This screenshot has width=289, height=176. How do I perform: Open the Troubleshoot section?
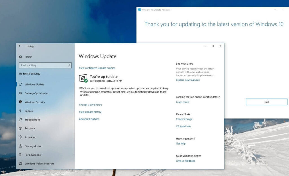pos(31,119)
